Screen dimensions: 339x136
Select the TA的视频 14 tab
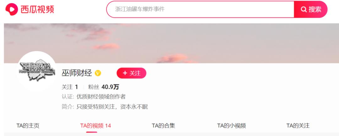click(x=95, y=126)
